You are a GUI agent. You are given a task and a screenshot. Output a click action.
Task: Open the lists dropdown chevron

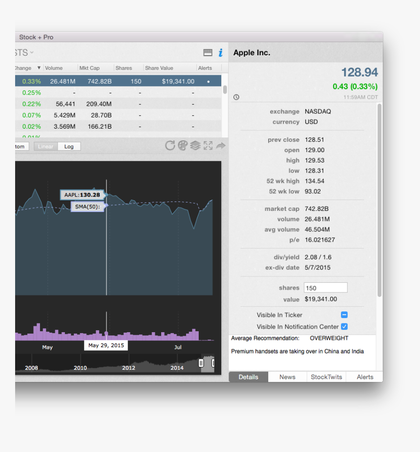(x=32, y=52)
